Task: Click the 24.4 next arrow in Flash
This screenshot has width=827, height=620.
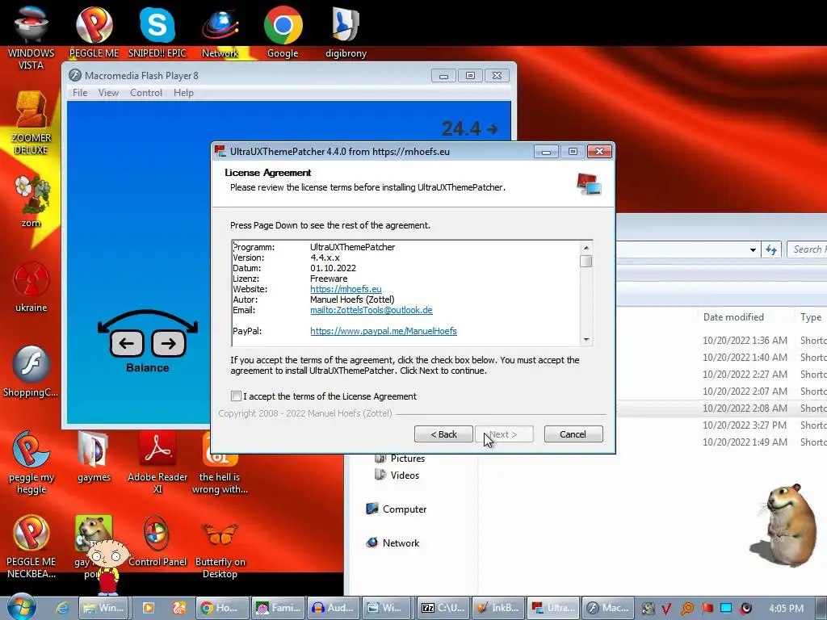Action: [x=493, y=129]
